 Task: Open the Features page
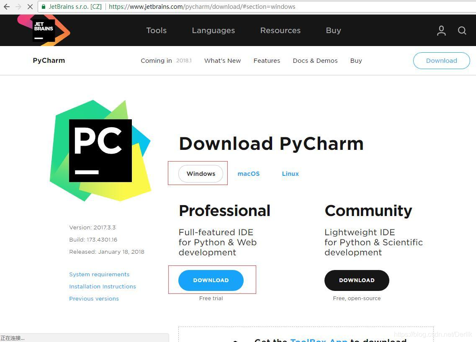pos(267,61)
